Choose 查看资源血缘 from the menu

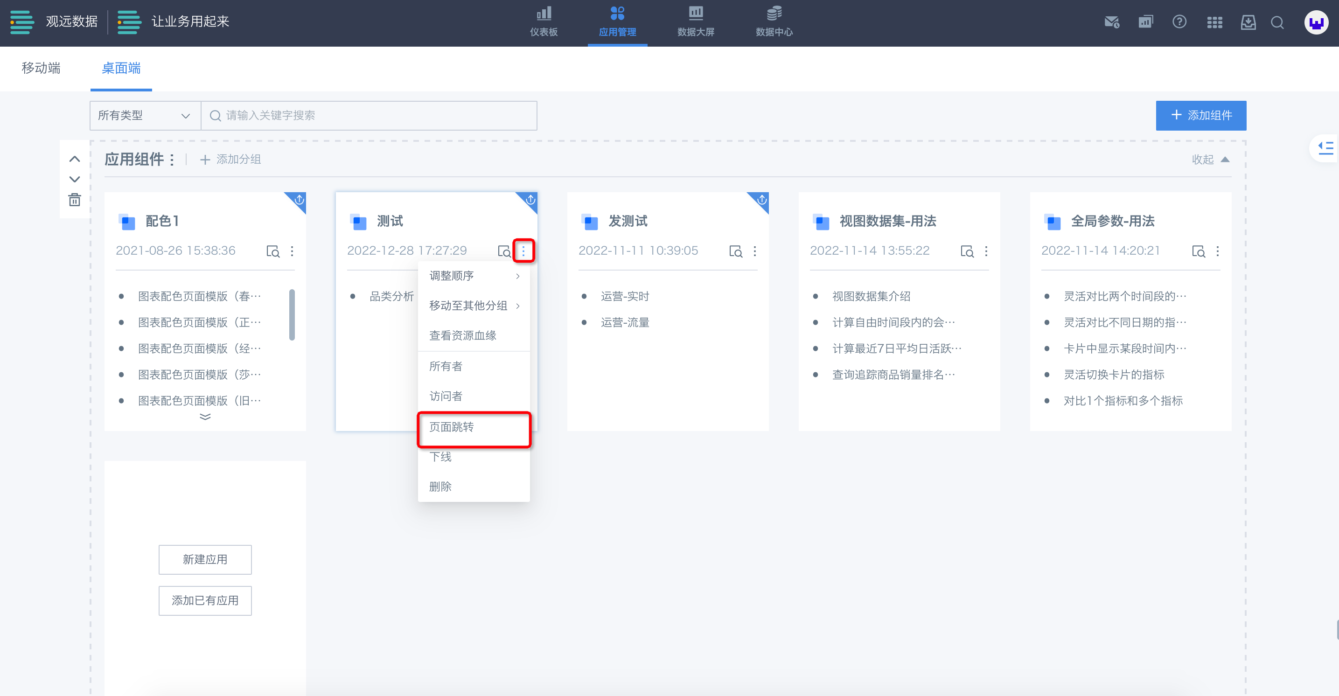(x=474, y=336)
